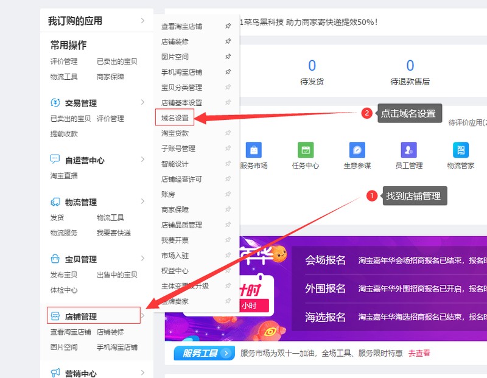Viewport: 487px width, 378px height.
Task: Open 外围报名 banner entry
Action: [x=325, y=289]
